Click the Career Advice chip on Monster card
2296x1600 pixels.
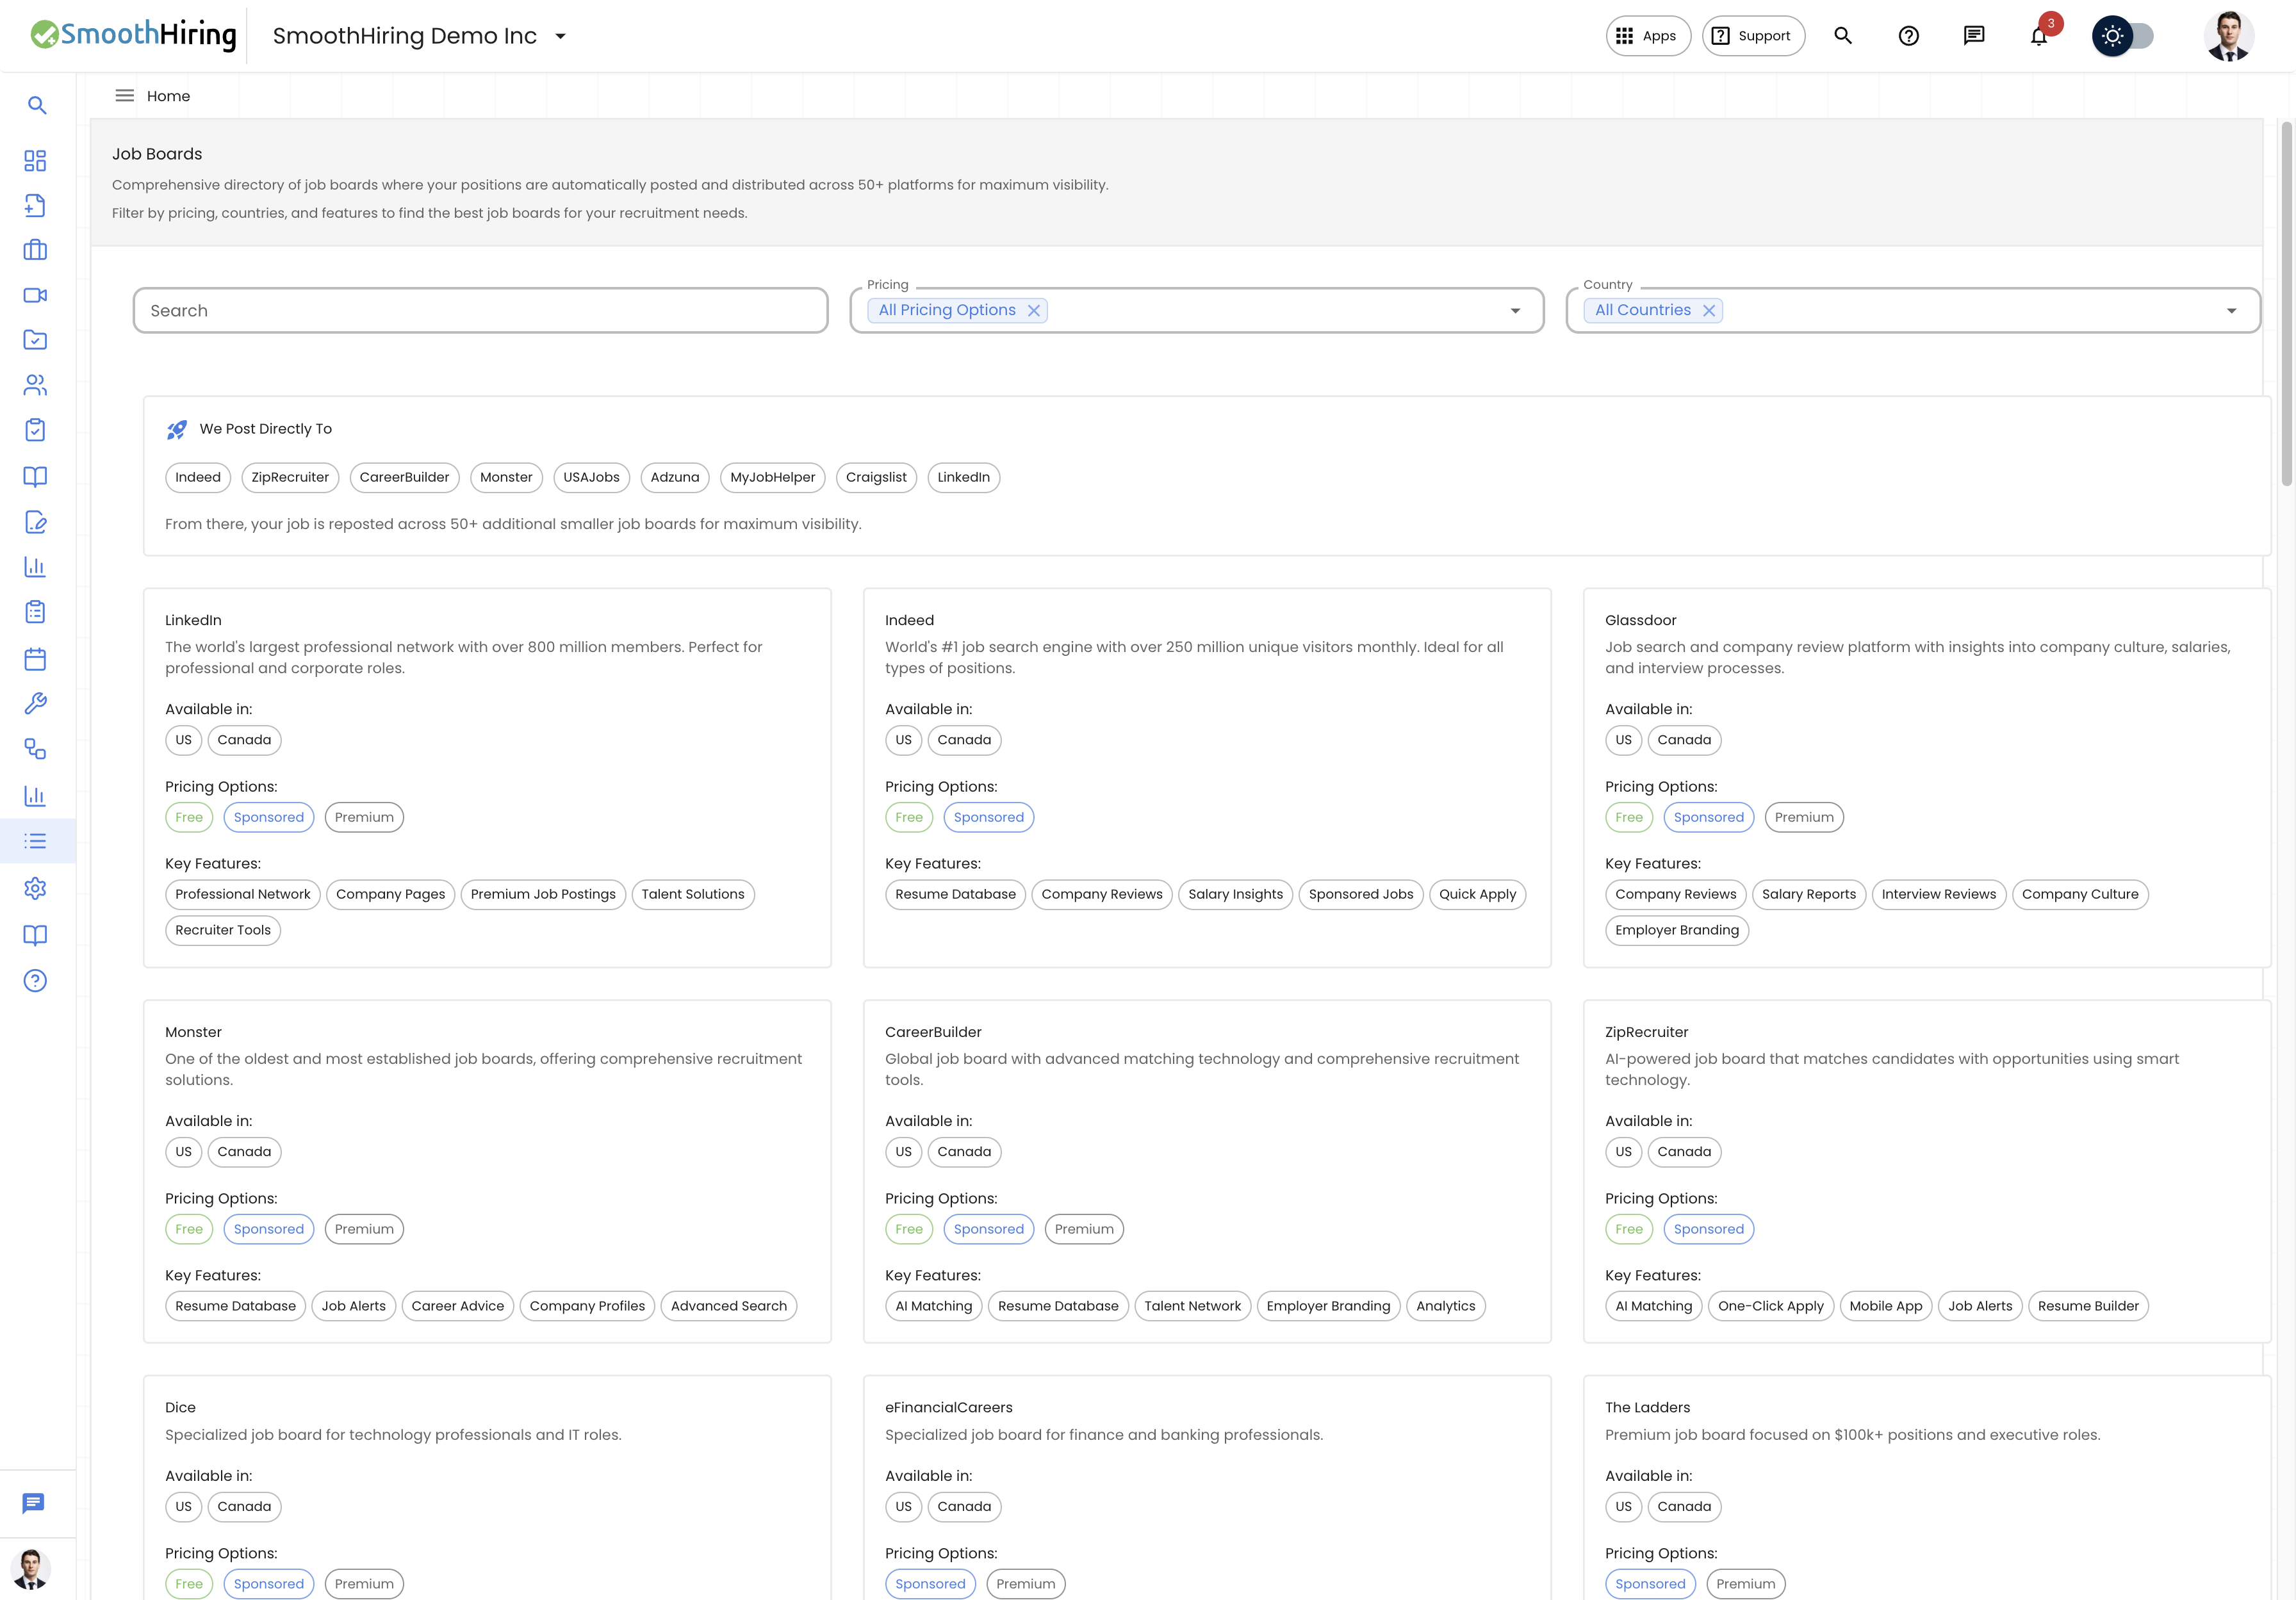[457, 1306]
